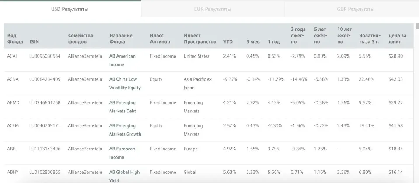Sort by the YTD column header

coord(228,42)
